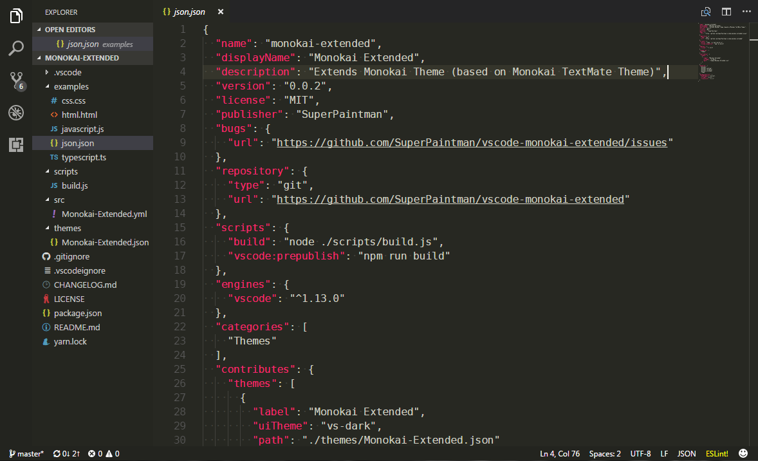The width and height of the screenshot is (758, 461).
Task: Open the LICENSE file
Action: (93, 299)
